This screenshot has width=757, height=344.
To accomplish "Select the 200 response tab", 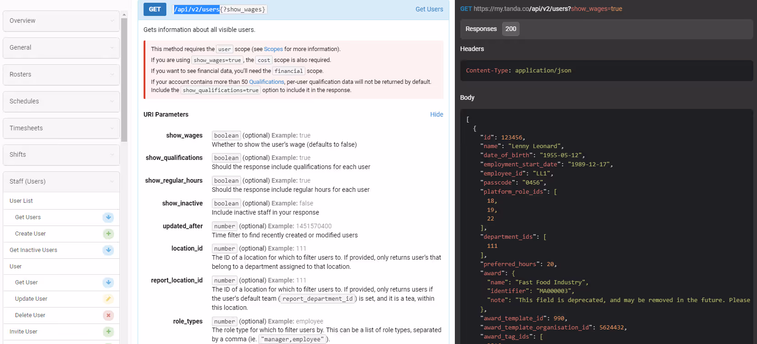I will pos(510,29).
